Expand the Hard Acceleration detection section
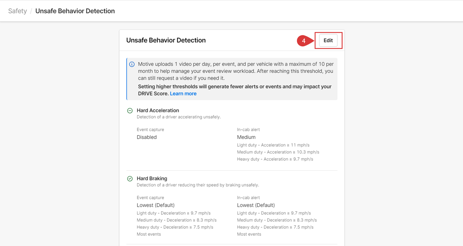 pos(157,110)
